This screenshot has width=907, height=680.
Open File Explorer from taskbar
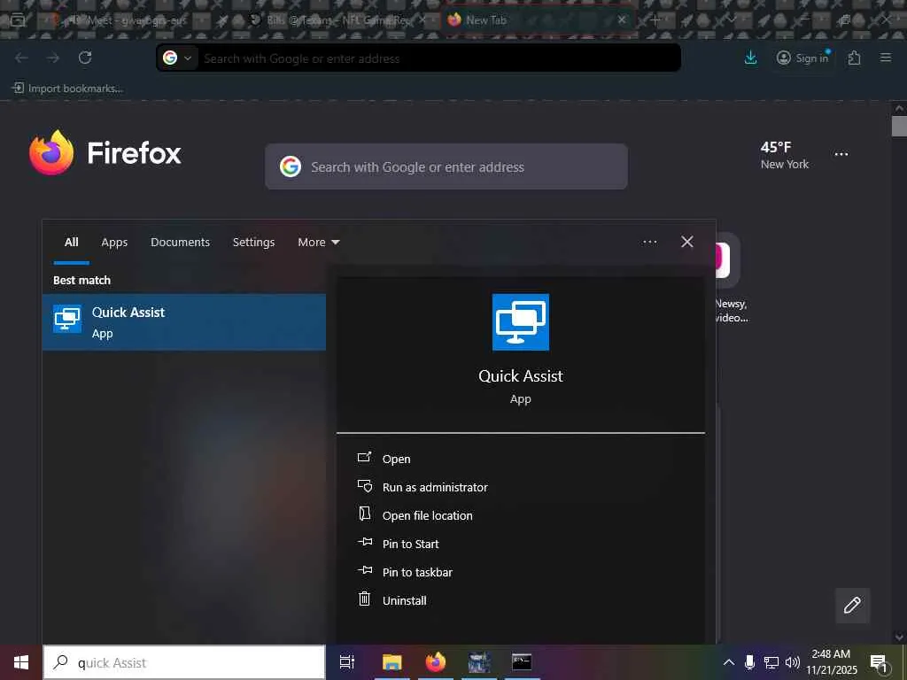click(x=391, y=662)
